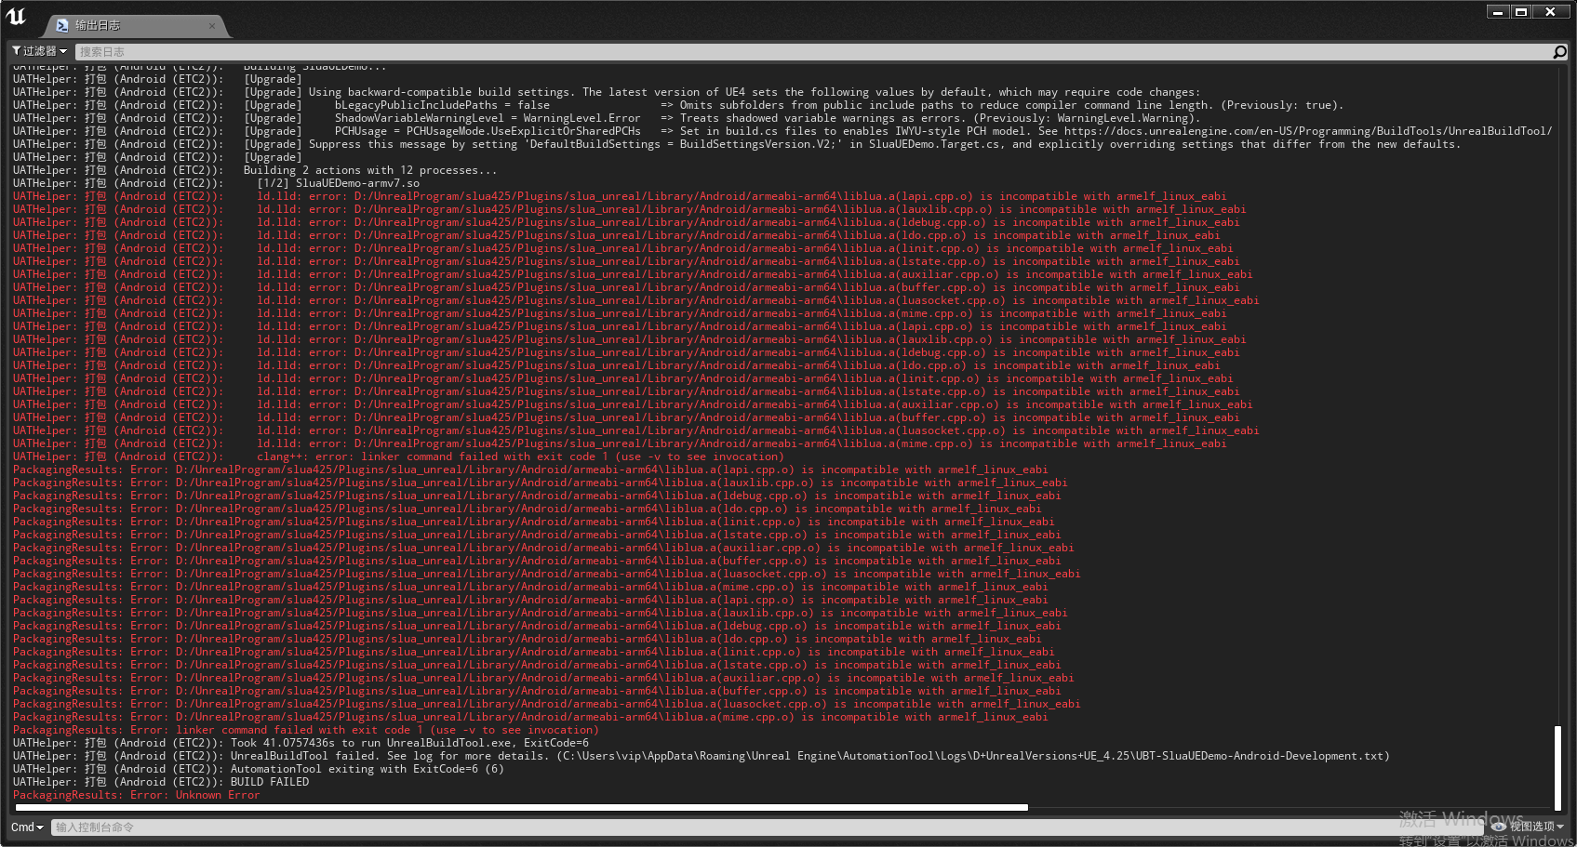
Task: Select 'AutomationTool exiting with ExitCode=6' line
Action: click(258, 769)
